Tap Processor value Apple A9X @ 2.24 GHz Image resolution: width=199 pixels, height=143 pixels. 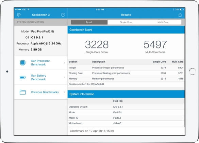pyautogui.click(x=46, y=43)
